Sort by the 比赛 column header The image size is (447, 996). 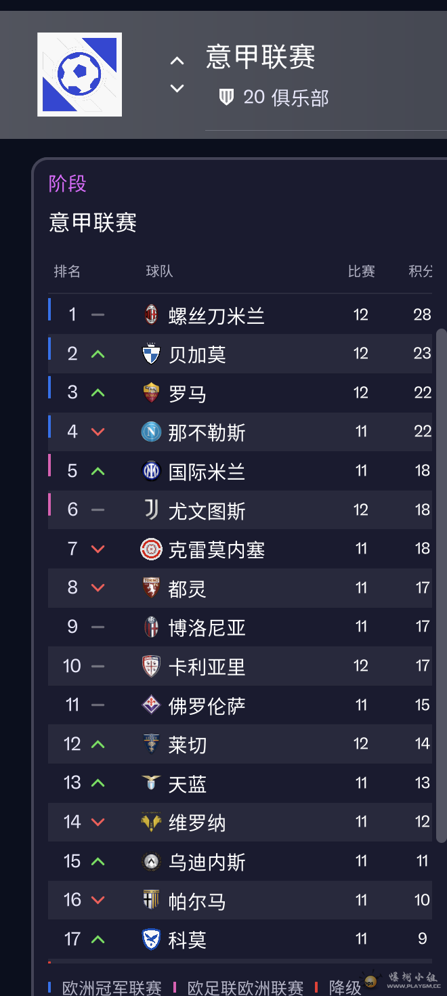coord(361,272)
